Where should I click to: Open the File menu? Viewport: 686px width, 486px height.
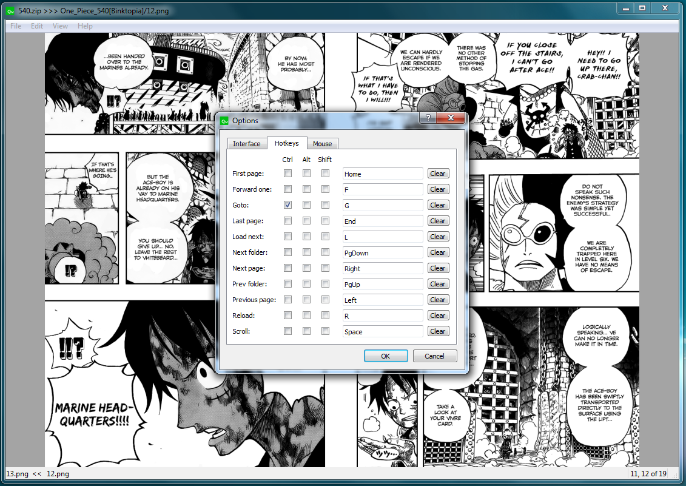pos(16,26)
